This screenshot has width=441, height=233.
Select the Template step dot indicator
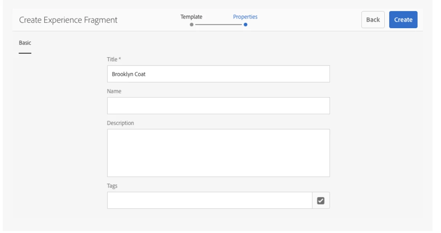[x=191, y=25]
